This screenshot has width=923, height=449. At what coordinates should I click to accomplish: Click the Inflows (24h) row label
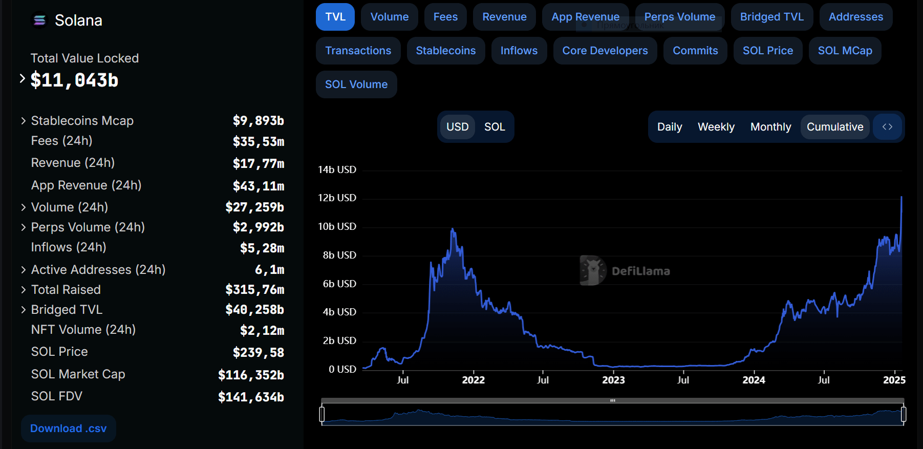(x=69, y=247)
